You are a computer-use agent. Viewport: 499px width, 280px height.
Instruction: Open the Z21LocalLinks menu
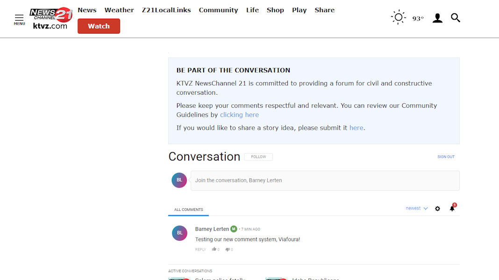coord(166,10)
